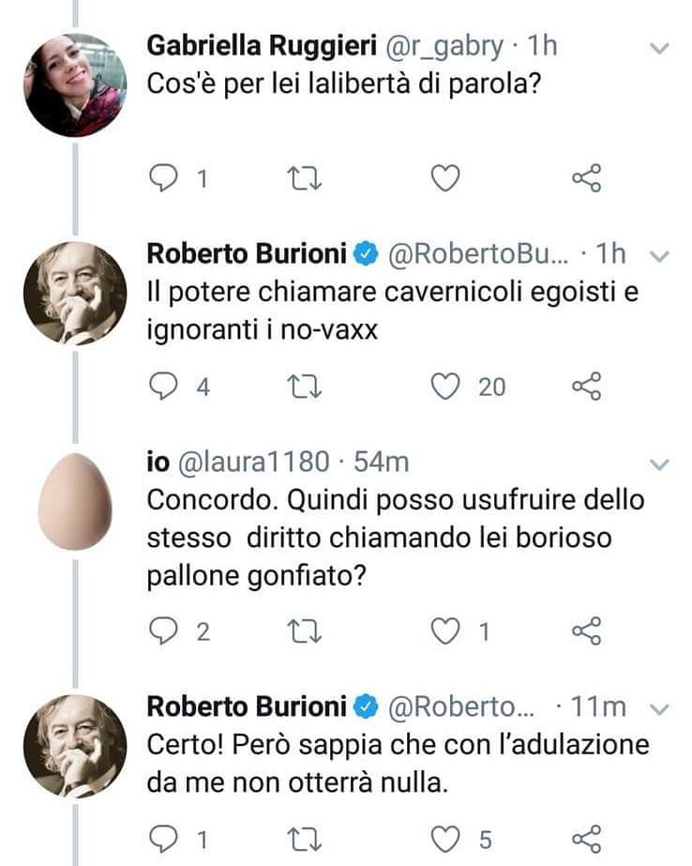Open options chevron on laura1180's tweet
Image resolution: width=692 pixels, height=866 pixels.
point(660,463)
